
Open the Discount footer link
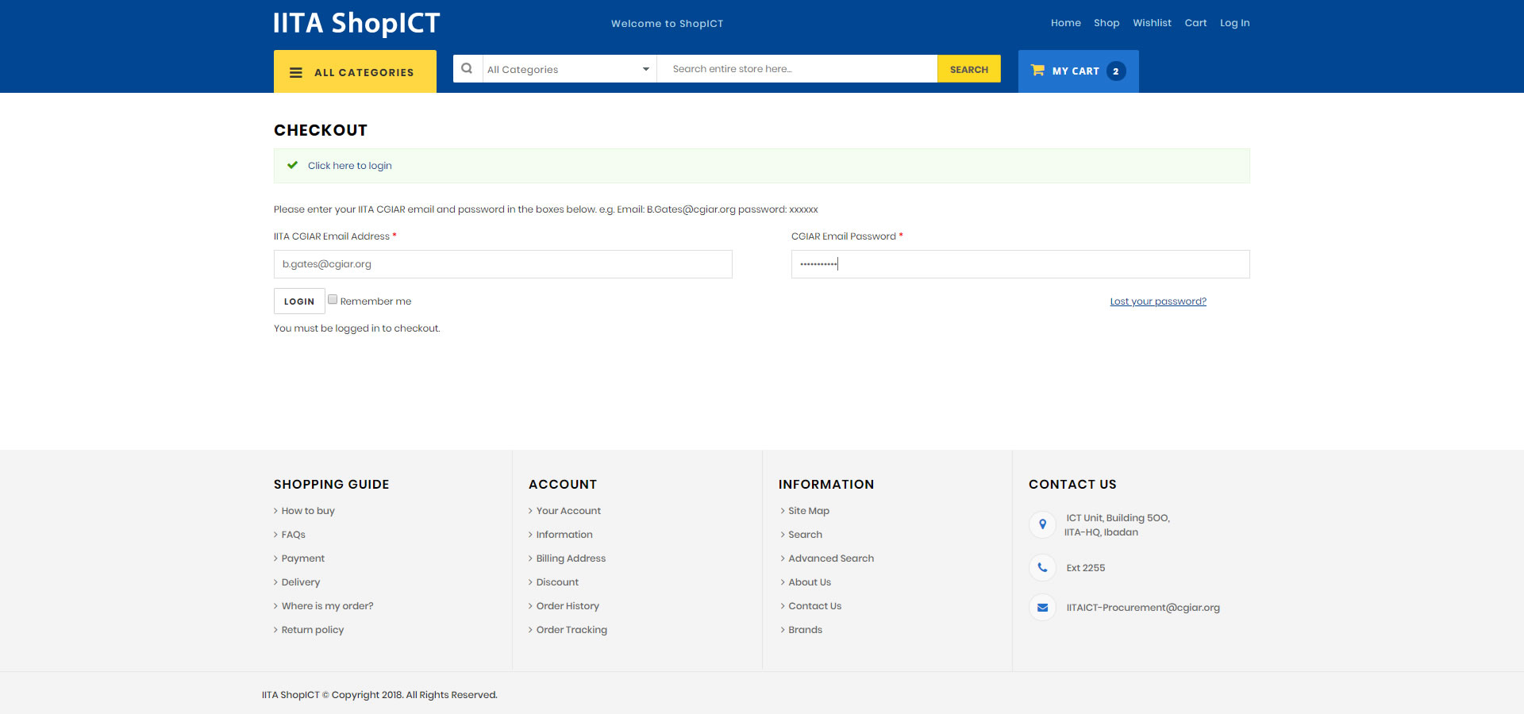click(557, 582)
